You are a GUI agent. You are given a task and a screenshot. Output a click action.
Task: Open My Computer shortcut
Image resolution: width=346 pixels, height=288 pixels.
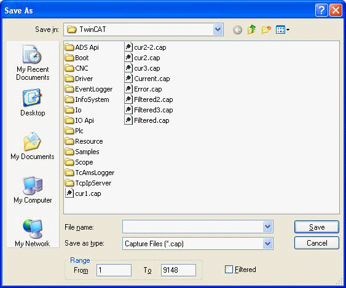tap(33, 190)
